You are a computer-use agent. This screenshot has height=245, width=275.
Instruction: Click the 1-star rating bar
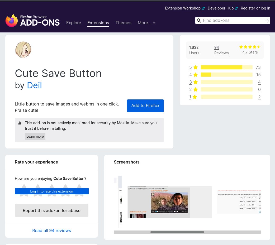pos(227,97)
